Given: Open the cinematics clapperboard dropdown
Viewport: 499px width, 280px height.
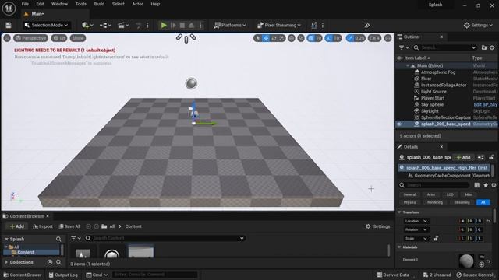Looking at the screenshot, I should pos(123,25).
